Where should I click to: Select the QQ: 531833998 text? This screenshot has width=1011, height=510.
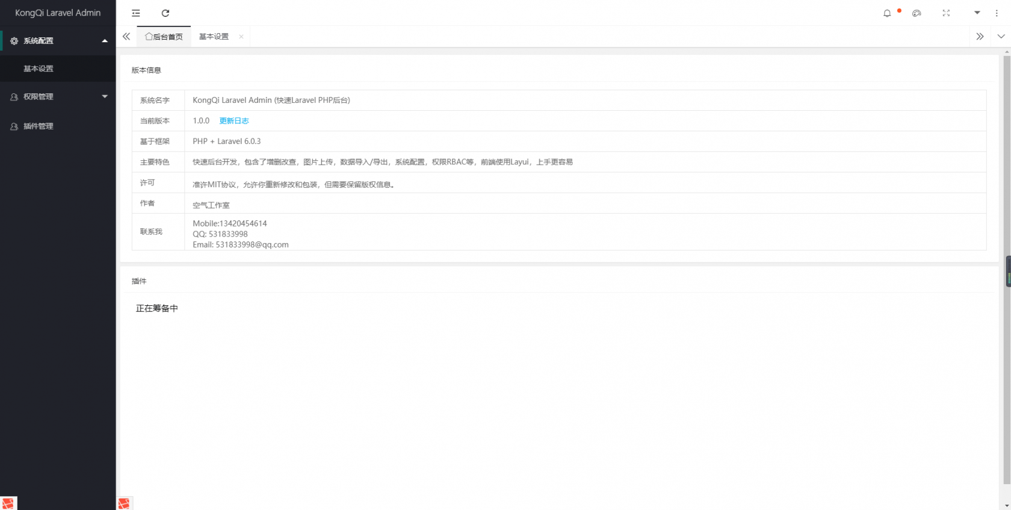[x=220, y=234]
